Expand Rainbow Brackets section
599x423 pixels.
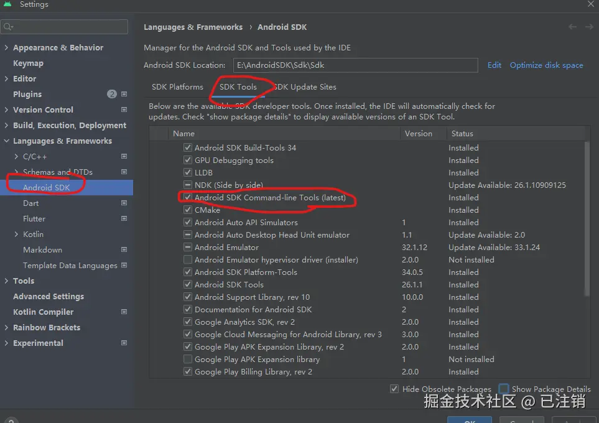tap(6, 327)
